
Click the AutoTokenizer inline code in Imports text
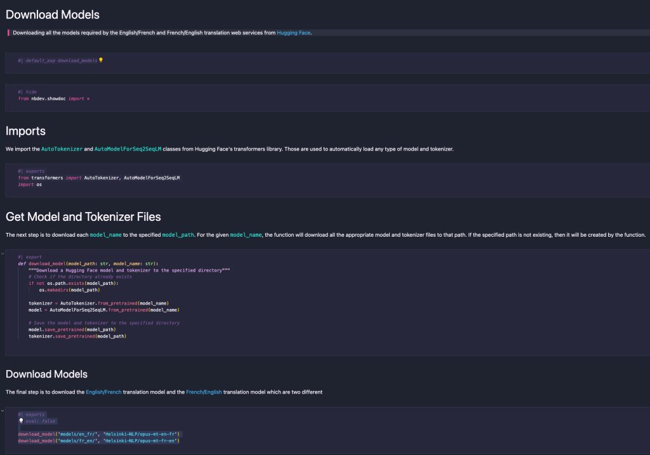62,149
